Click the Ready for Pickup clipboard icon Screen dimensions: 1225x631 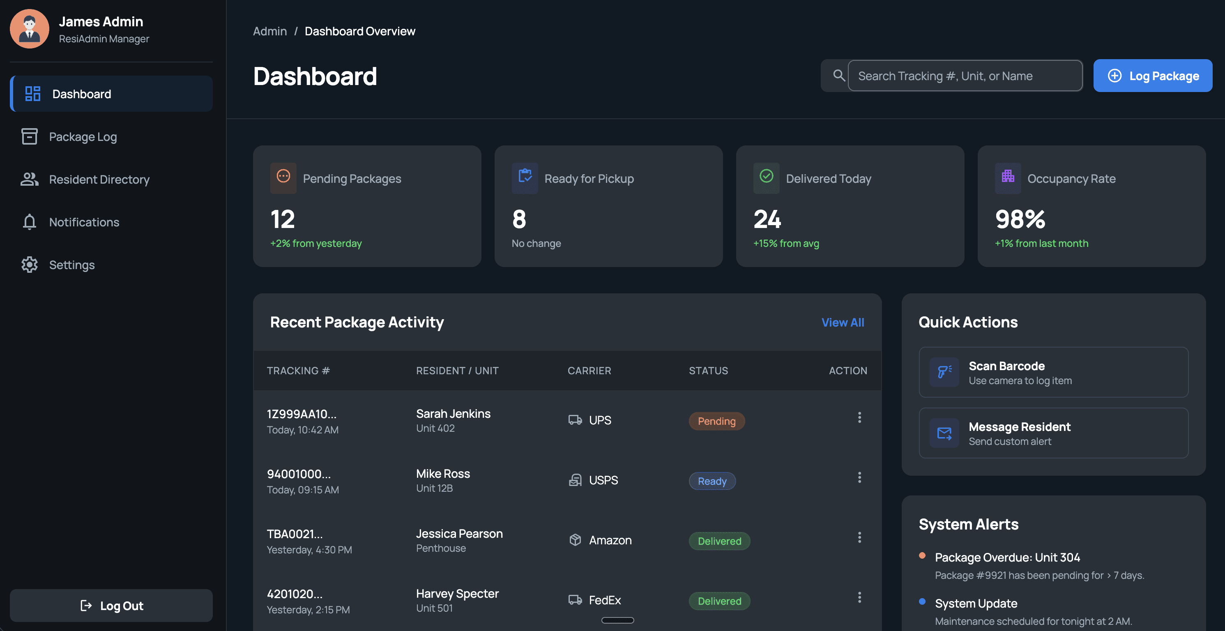click(x=525, y=177)
